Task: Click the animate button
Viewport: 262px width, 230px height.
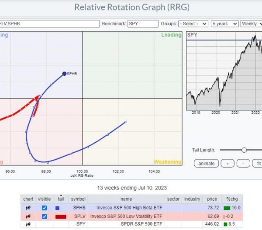Action: point(207,163)
